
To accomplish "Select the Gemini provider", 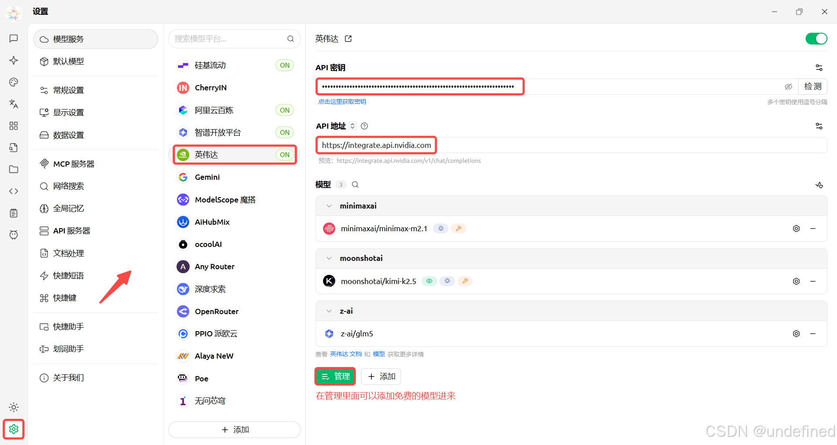I will (235, 177).
